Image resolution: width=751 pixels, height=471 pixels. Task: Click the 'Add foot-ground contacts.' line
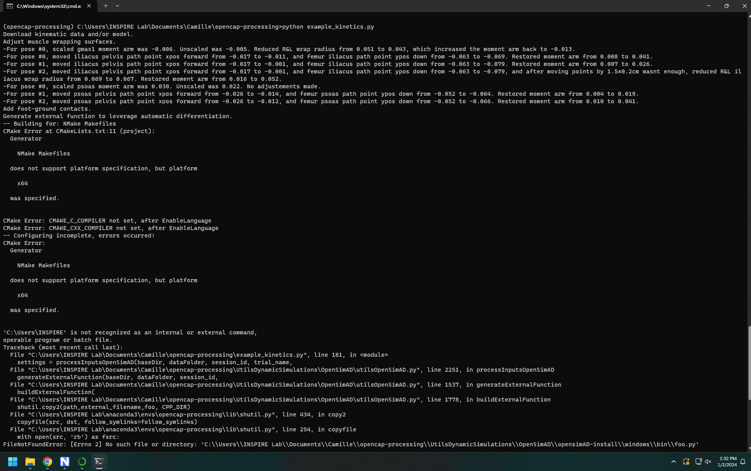point(47,109)
